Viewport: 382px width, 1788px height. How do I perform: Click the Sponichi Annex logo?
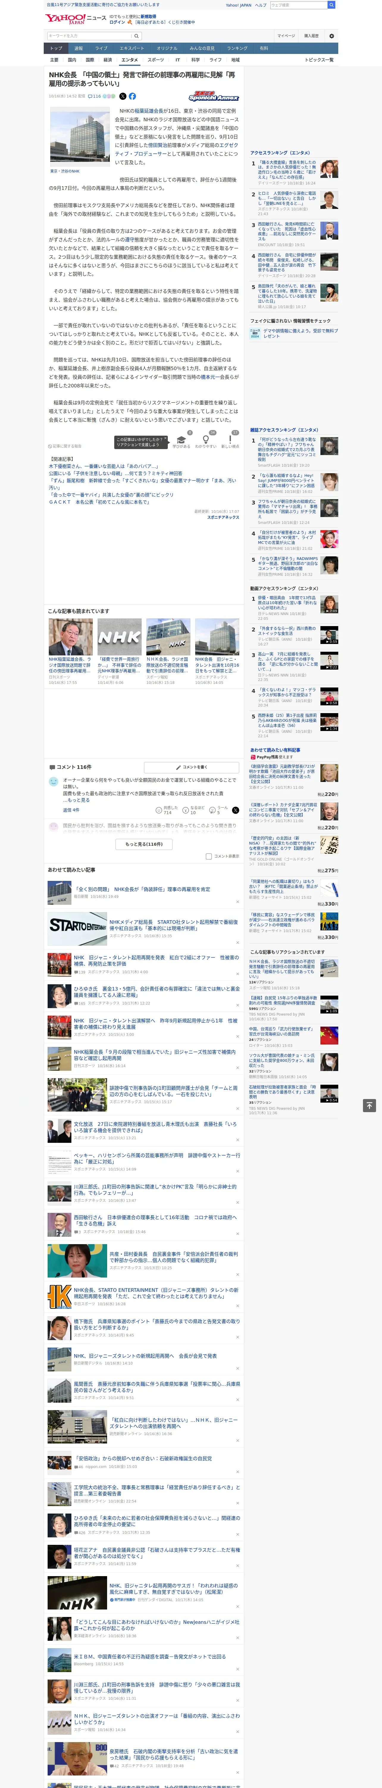[x=214, y=97]
